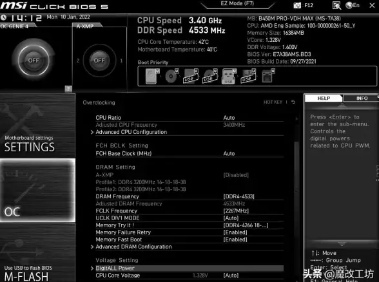Screen dimensions: 379x282
Task: Click the A-XMP Disabled value
Action: click(x=236, y=175)
